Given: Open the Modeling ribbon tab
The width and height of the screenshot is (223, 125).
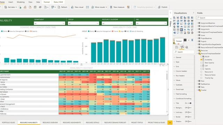Looking at the screenshot, I should coord(21,2).
